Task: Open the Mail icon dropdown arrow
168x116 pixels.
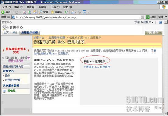Action: click(x=75, y=12)
